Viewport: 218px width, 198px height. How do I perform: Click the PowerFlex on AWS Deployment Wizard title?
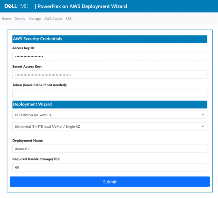click(82, 6)
